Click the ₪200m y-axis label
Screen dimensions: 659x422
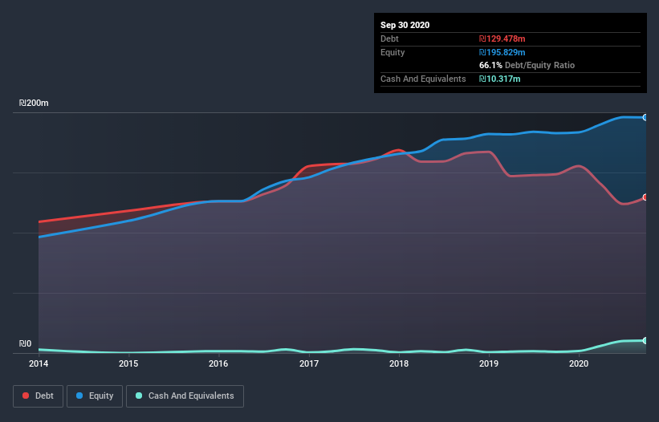(34, 103)
